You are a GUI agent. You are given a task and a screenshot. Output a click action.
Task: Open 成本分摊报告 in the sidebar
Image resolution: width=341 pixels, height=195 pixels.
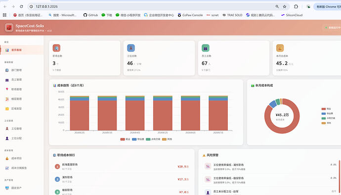(x=22, y=168)
